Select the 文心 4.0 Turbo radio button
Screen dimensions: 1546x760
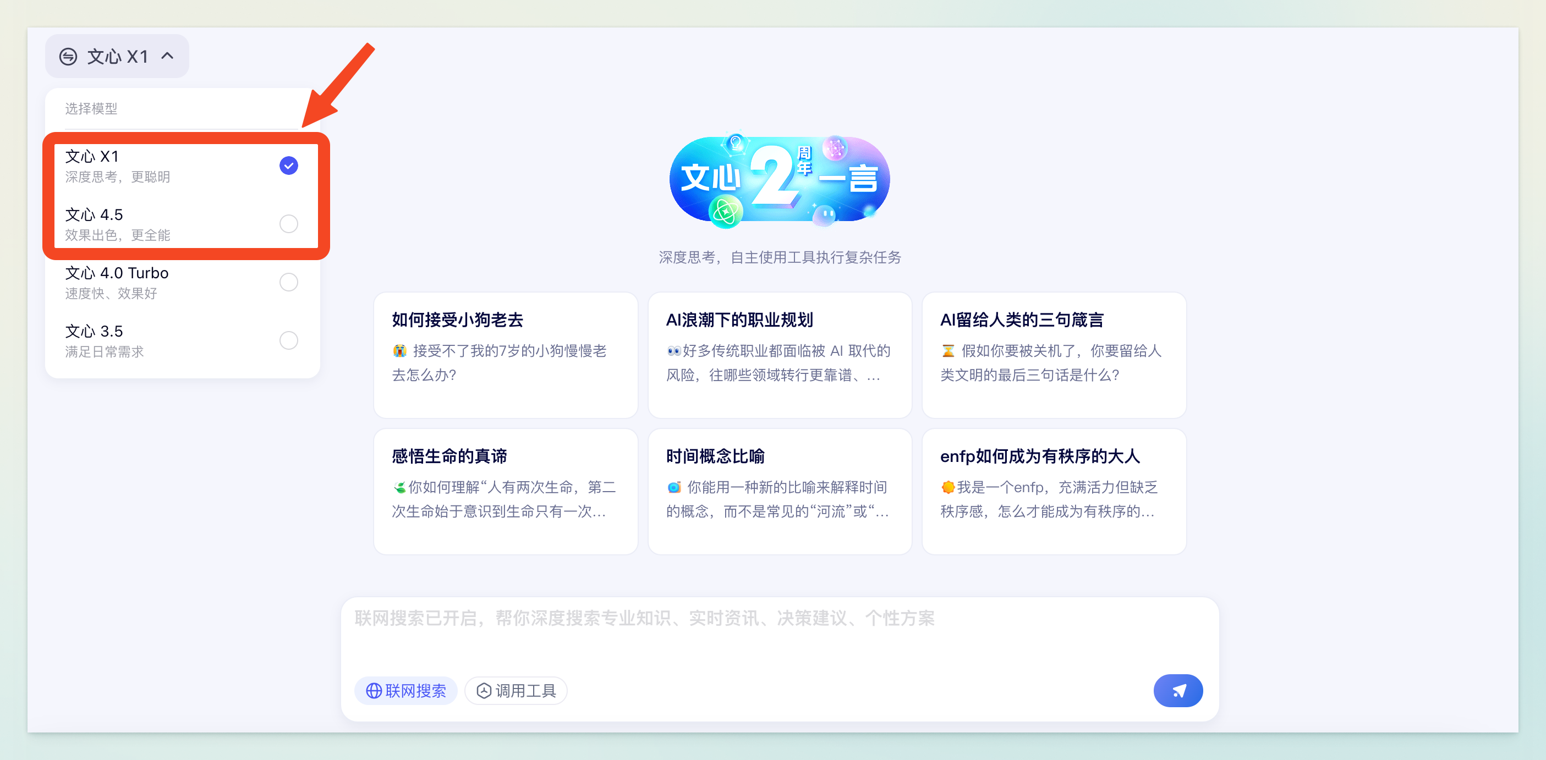pos(289,282)
